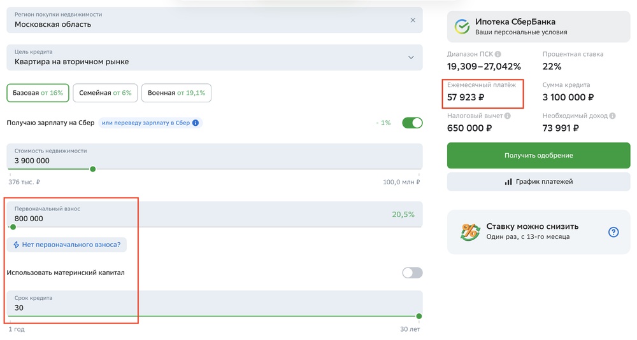The height and width of the screenshot is (340, 637).
Task: Click the info icon next to Диапазон ПСК
Action: click(498, 55)
